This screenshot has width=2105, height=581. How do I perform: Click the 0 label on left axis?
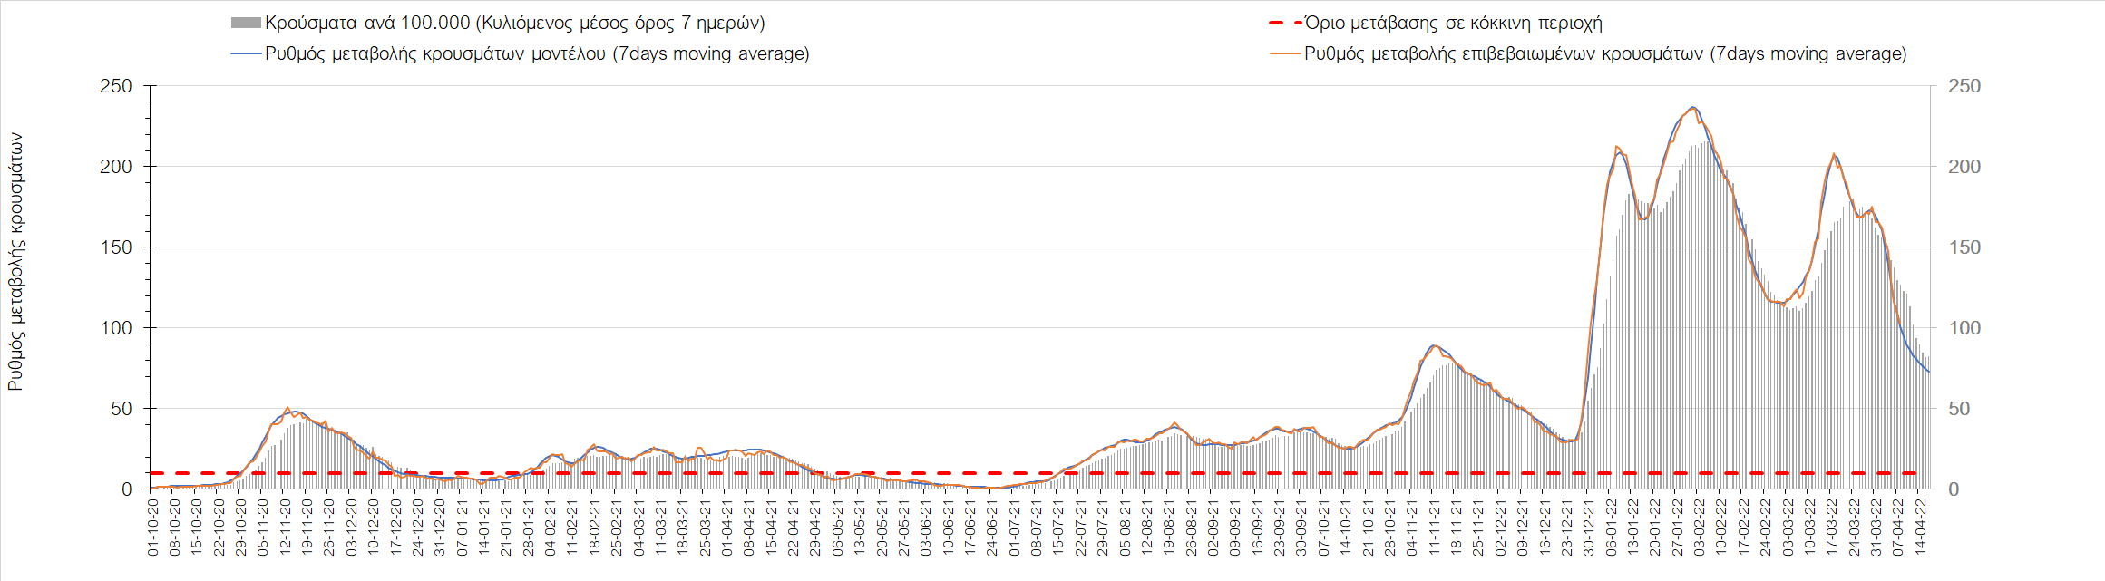point(126,489)
